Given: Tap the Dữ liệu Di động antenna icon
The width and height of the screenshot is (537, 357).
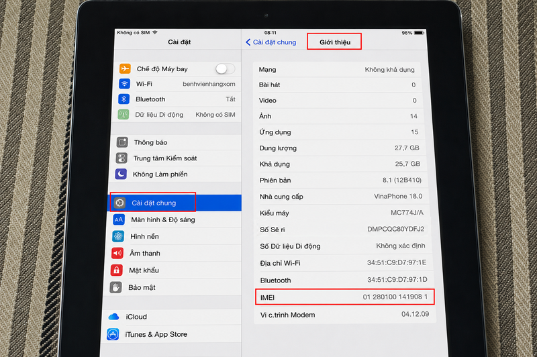Looking at the screenshot, I should 124,114.
